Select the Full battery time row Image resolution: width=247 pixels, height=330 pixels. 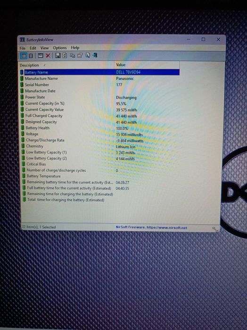pyautogui.click(x=100, y=188)
